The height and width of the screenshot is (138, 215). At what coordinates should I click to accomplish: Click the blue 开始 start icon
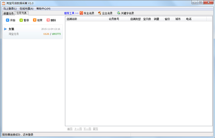pos(8,20)
